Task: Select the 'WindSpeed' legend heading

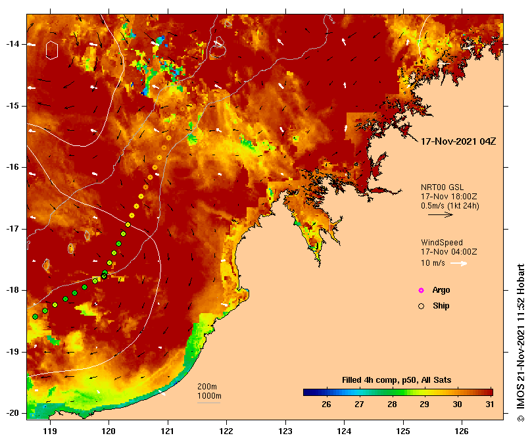Action: tap(442, 243)
